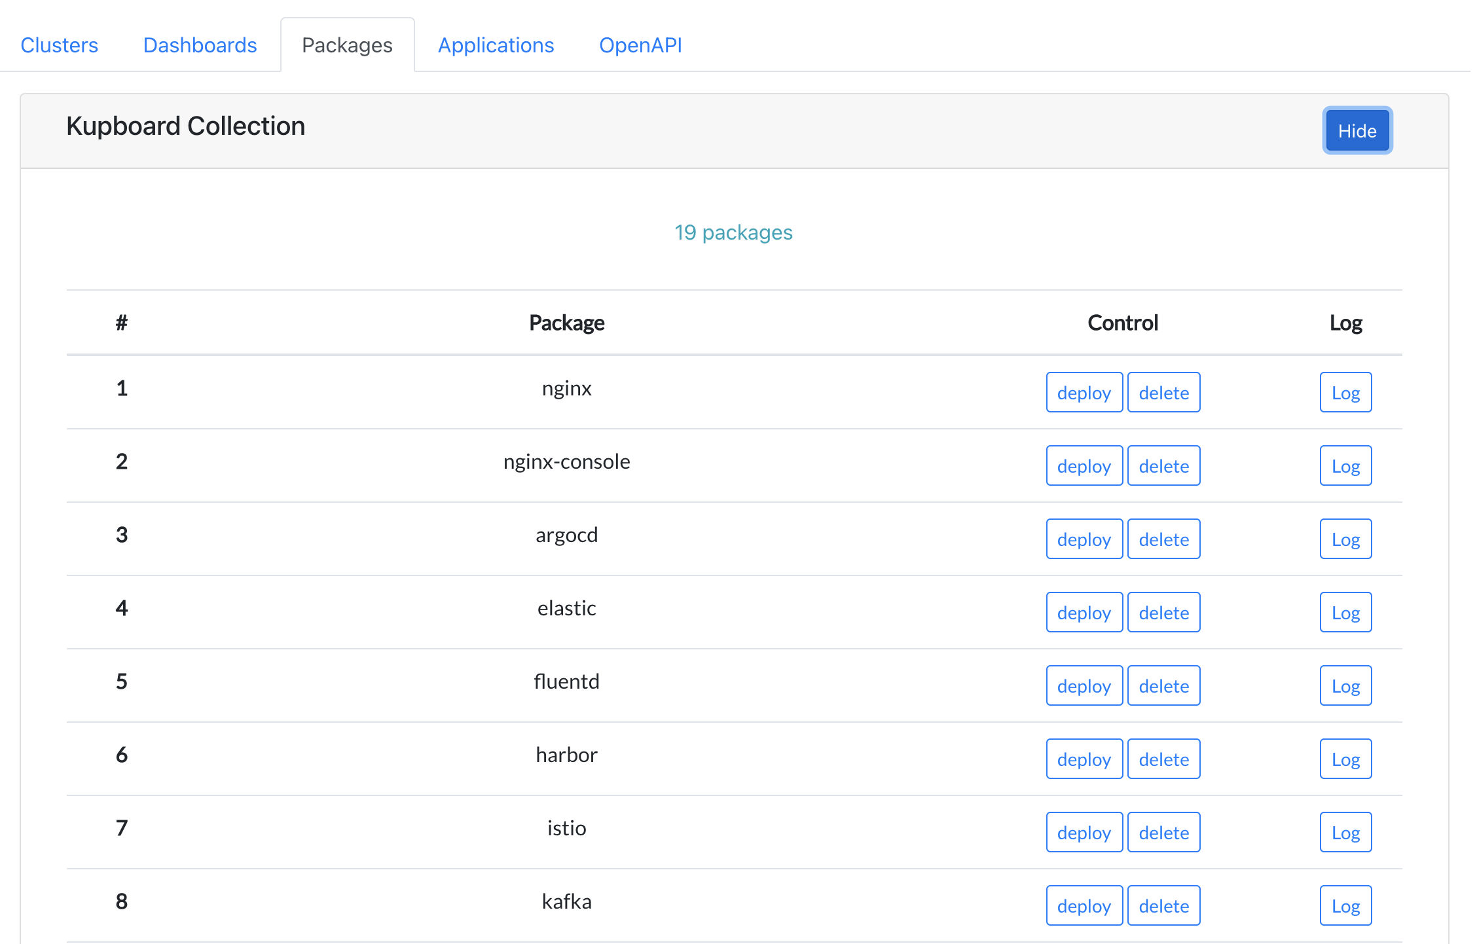Deploy the nginx package
The width and height of the screenshot is (1477, 944).
1084,393
